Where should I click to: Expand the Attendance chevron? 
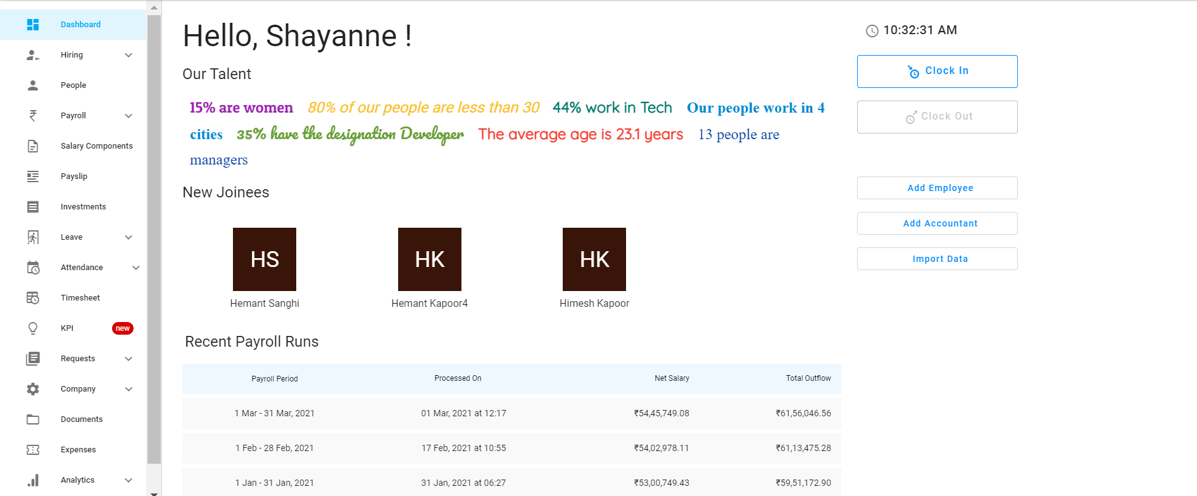click(135, 268)
